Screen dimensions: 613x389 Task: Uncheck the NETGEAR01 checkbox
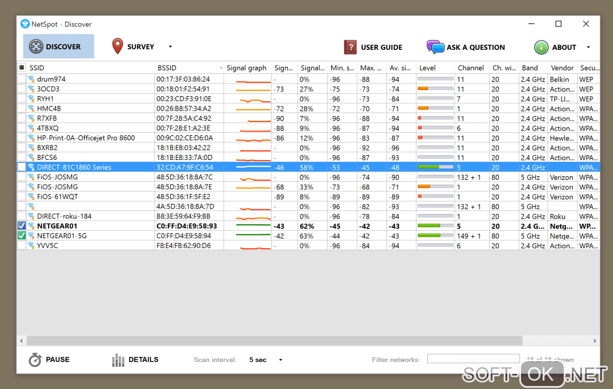click(22, 225)
